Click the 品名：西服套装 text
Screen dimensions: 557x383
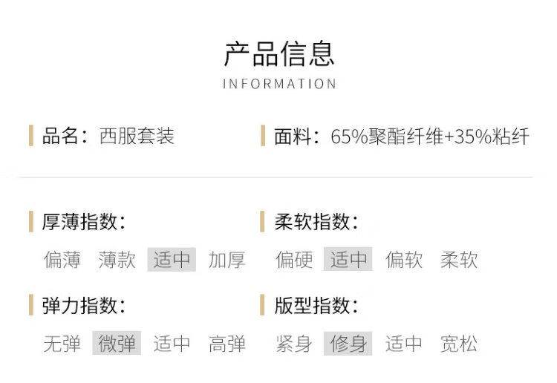(x=108, y=137)
